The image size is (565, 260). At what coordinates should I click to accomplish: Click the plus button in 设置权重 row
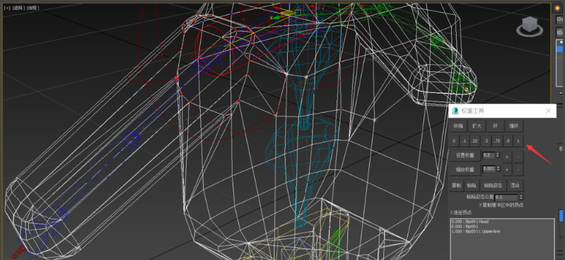click(507, 156)
